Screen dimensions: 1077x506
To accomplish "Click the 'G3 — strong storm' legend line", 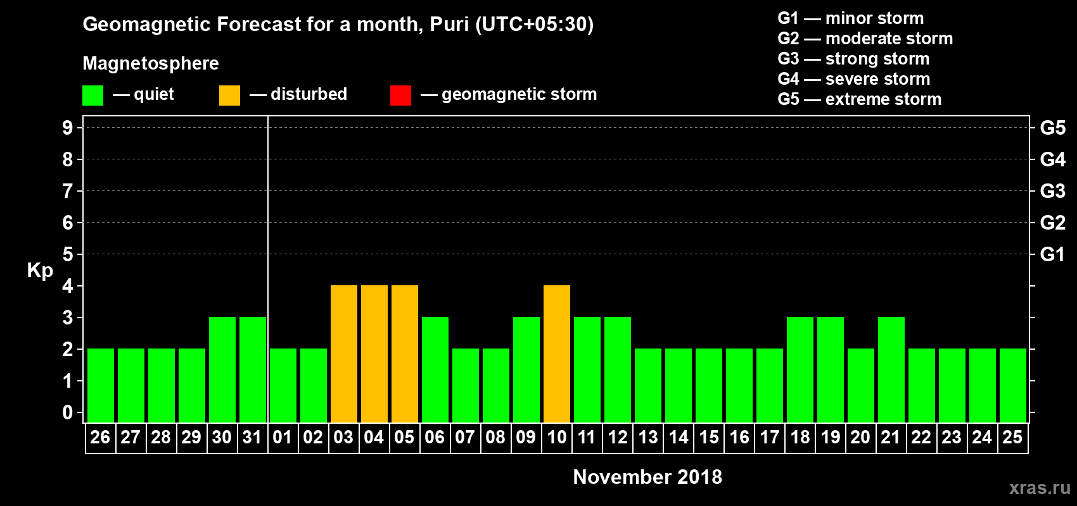I will point(853,59).
